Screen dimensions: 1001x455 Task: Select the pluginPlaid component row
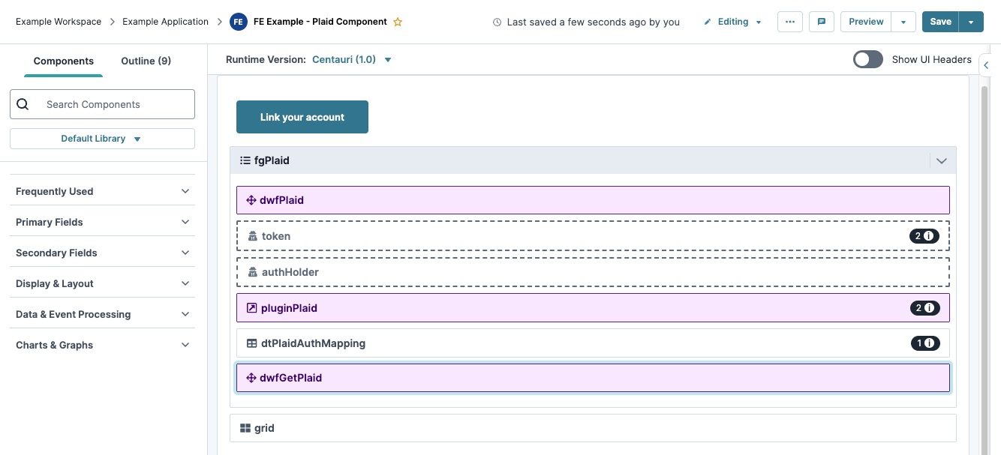click(x=593, y=308)
